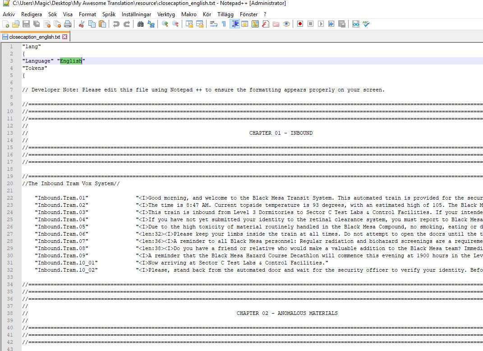Undo the last edit
This screenshot has width=483, height=351.
click(x=116, y=24)
